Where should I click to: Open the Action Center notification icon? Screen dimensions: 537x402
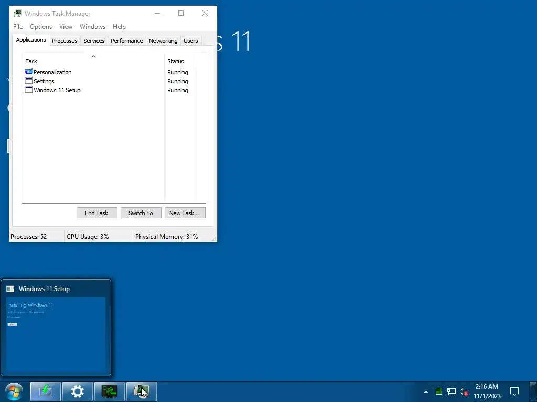[514, 392]
